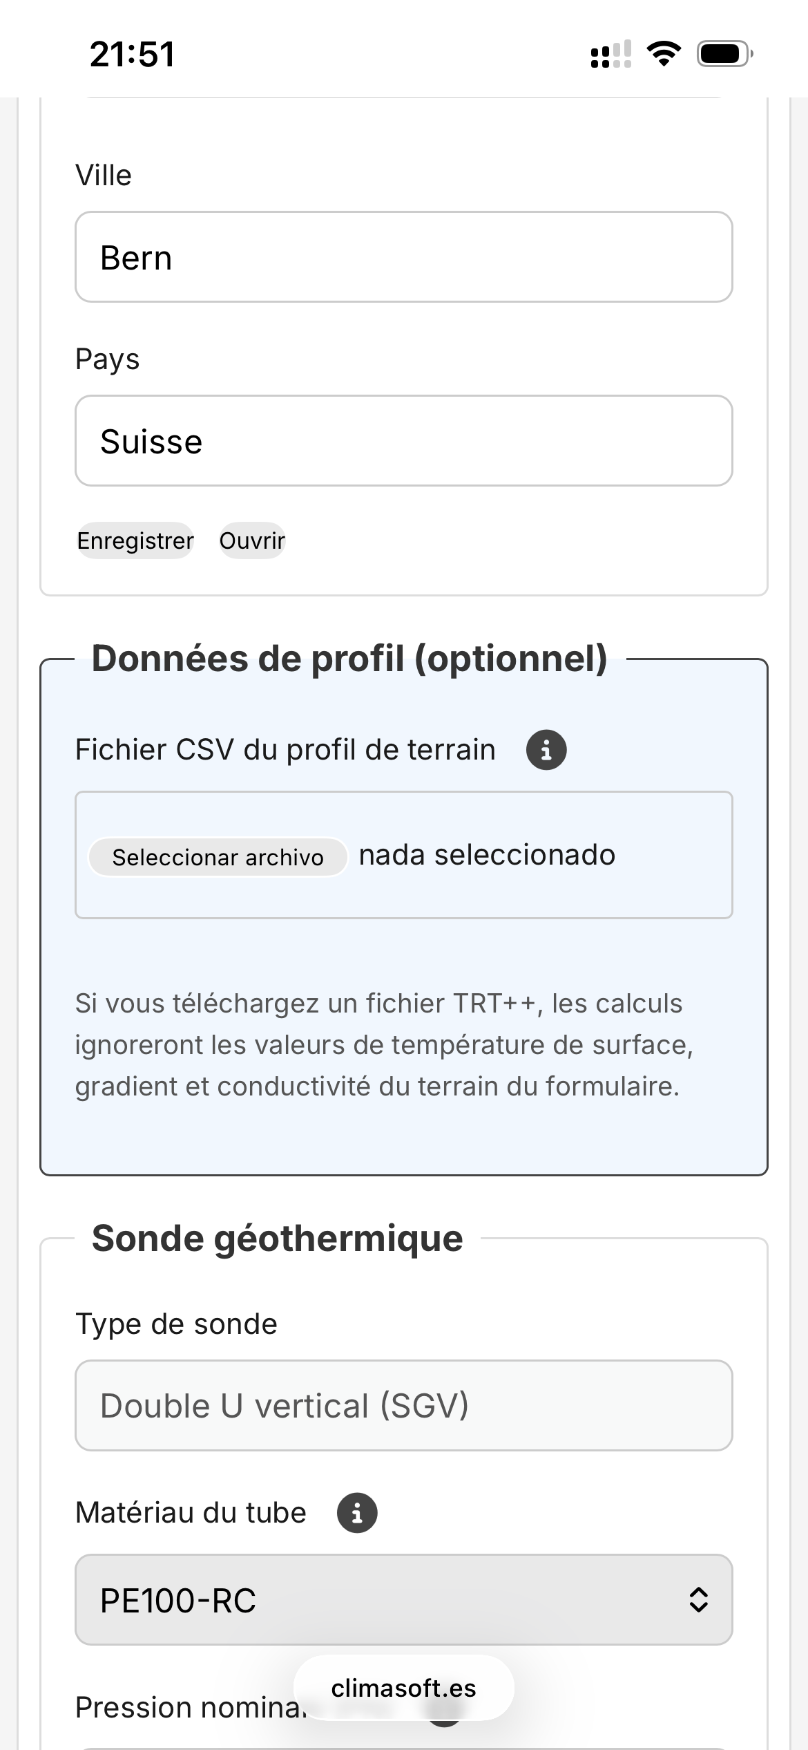808x1750 pixels.
Task: Click info icon next to Matériau du tube
Action: tap(357, 1513)
